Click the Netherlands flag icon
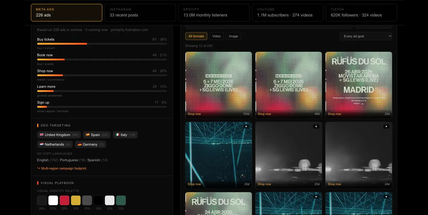The image size is (428, 215). [x=42, y=144]
